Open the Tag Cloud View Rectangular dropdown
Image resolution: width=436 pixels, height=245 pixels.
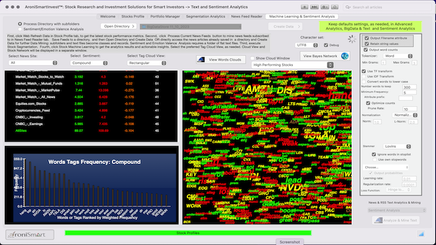[147, 63]
